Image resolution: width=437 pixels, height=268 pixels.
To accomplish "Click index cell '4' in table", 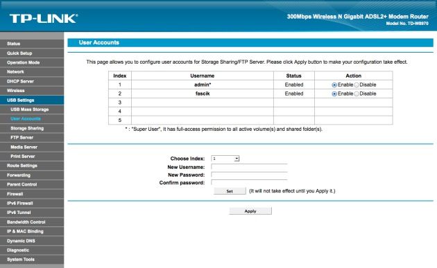I will 120,111.
